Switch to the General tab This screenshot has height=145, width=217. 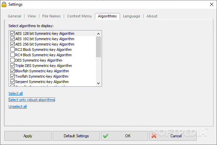click(x=14, y=16)
